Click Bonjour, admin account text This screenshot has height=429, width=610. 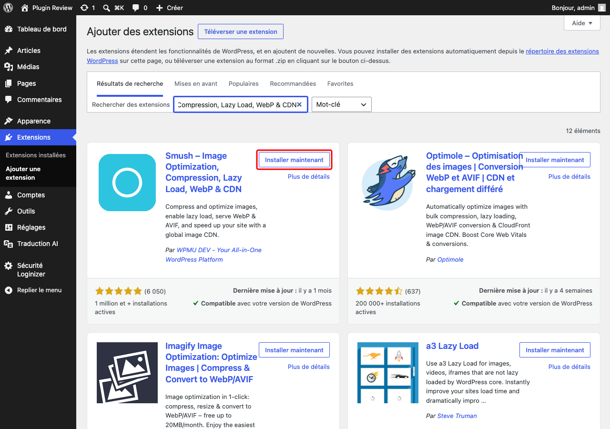click(573, 8)
